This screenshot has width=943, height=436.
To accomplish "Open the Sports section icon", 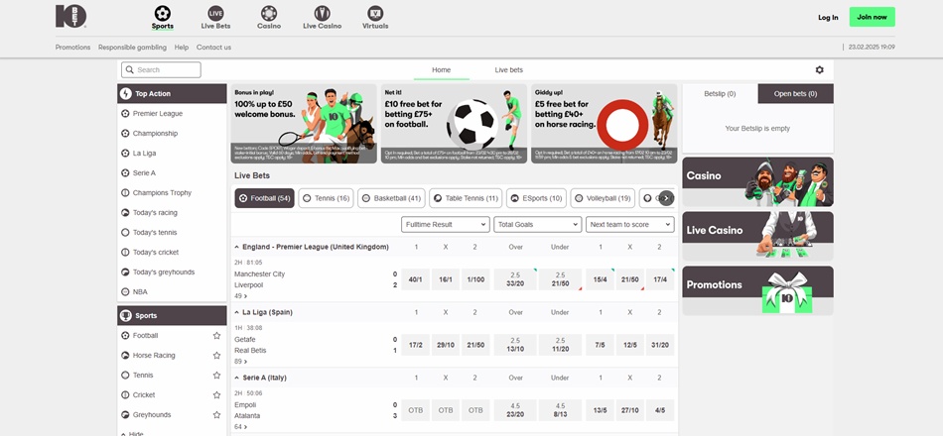I will tap(163, 13).
